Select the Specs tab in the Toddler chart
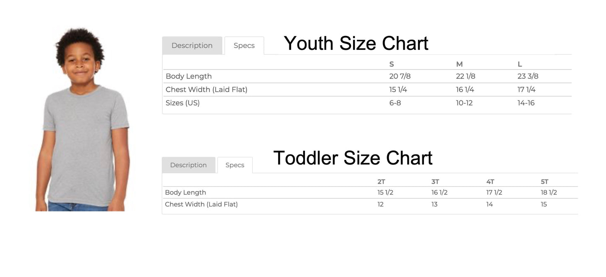 (x=235, y=165)
